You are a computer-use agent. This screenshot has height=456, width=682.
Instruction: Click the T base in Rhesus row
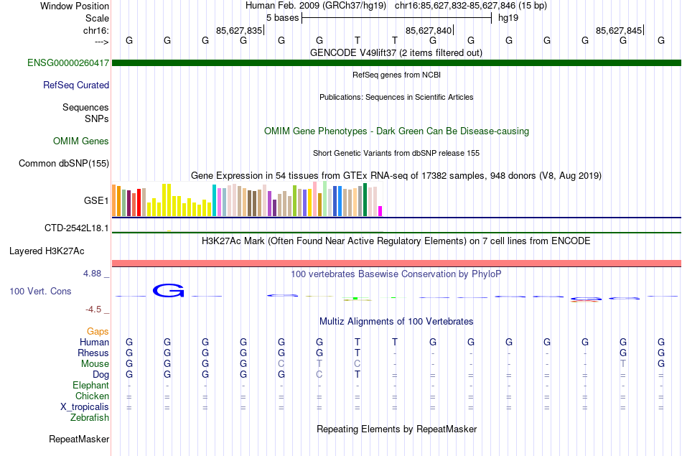pos(357,353)
